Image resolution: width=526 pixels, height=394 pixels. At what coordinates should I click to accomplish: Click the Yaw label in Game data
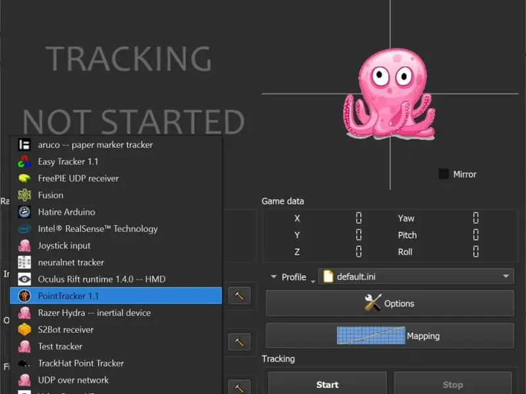406,219
